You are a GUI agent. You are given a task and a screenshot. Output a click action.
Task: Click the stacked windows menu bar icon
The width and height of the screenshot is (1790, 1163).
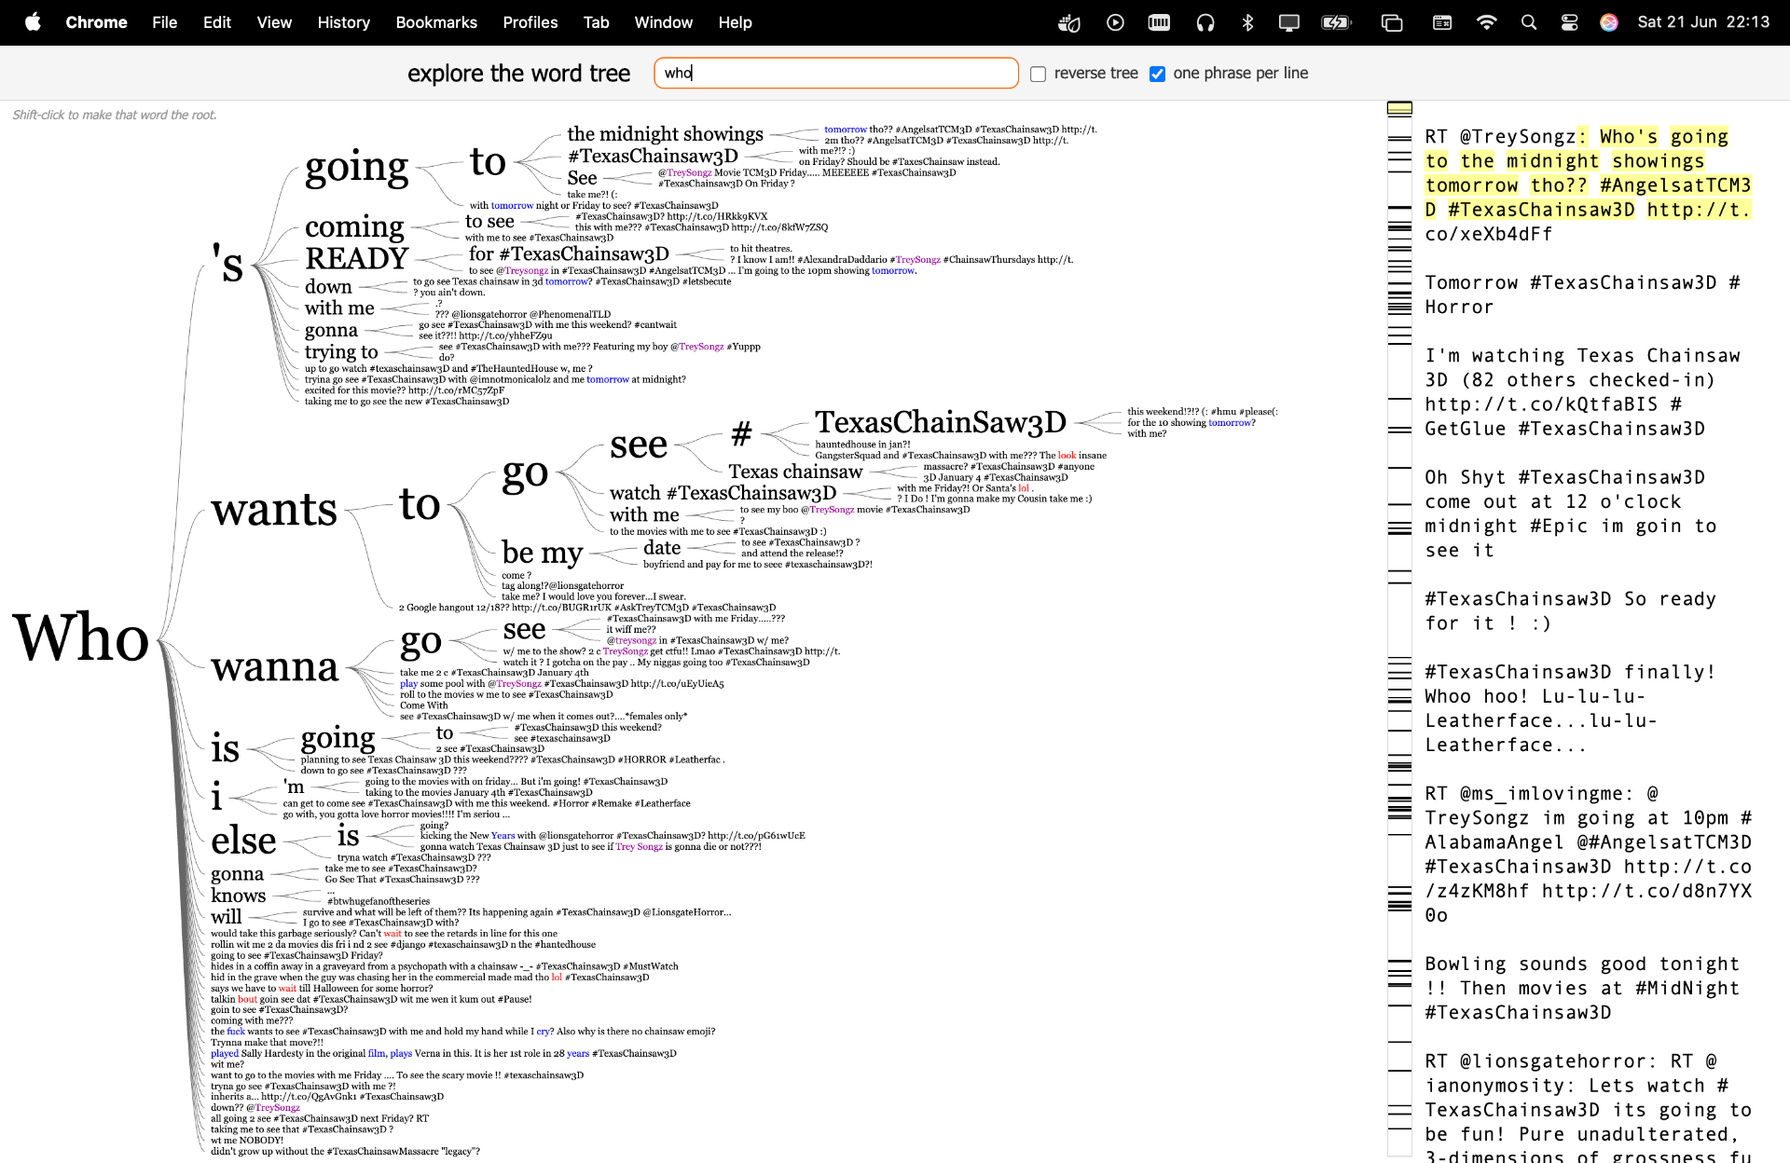click(x=1392, y=22)
